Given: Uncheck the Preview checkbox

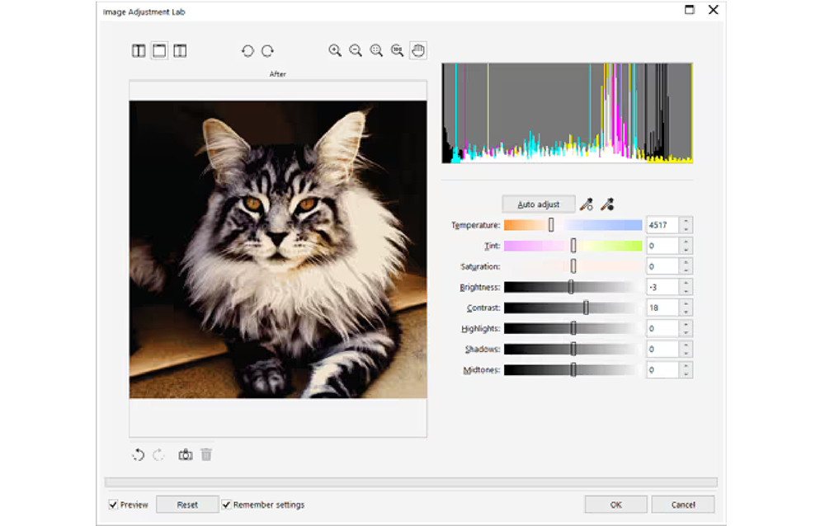Looking at the screenshot, I should [x=114, y=505].
